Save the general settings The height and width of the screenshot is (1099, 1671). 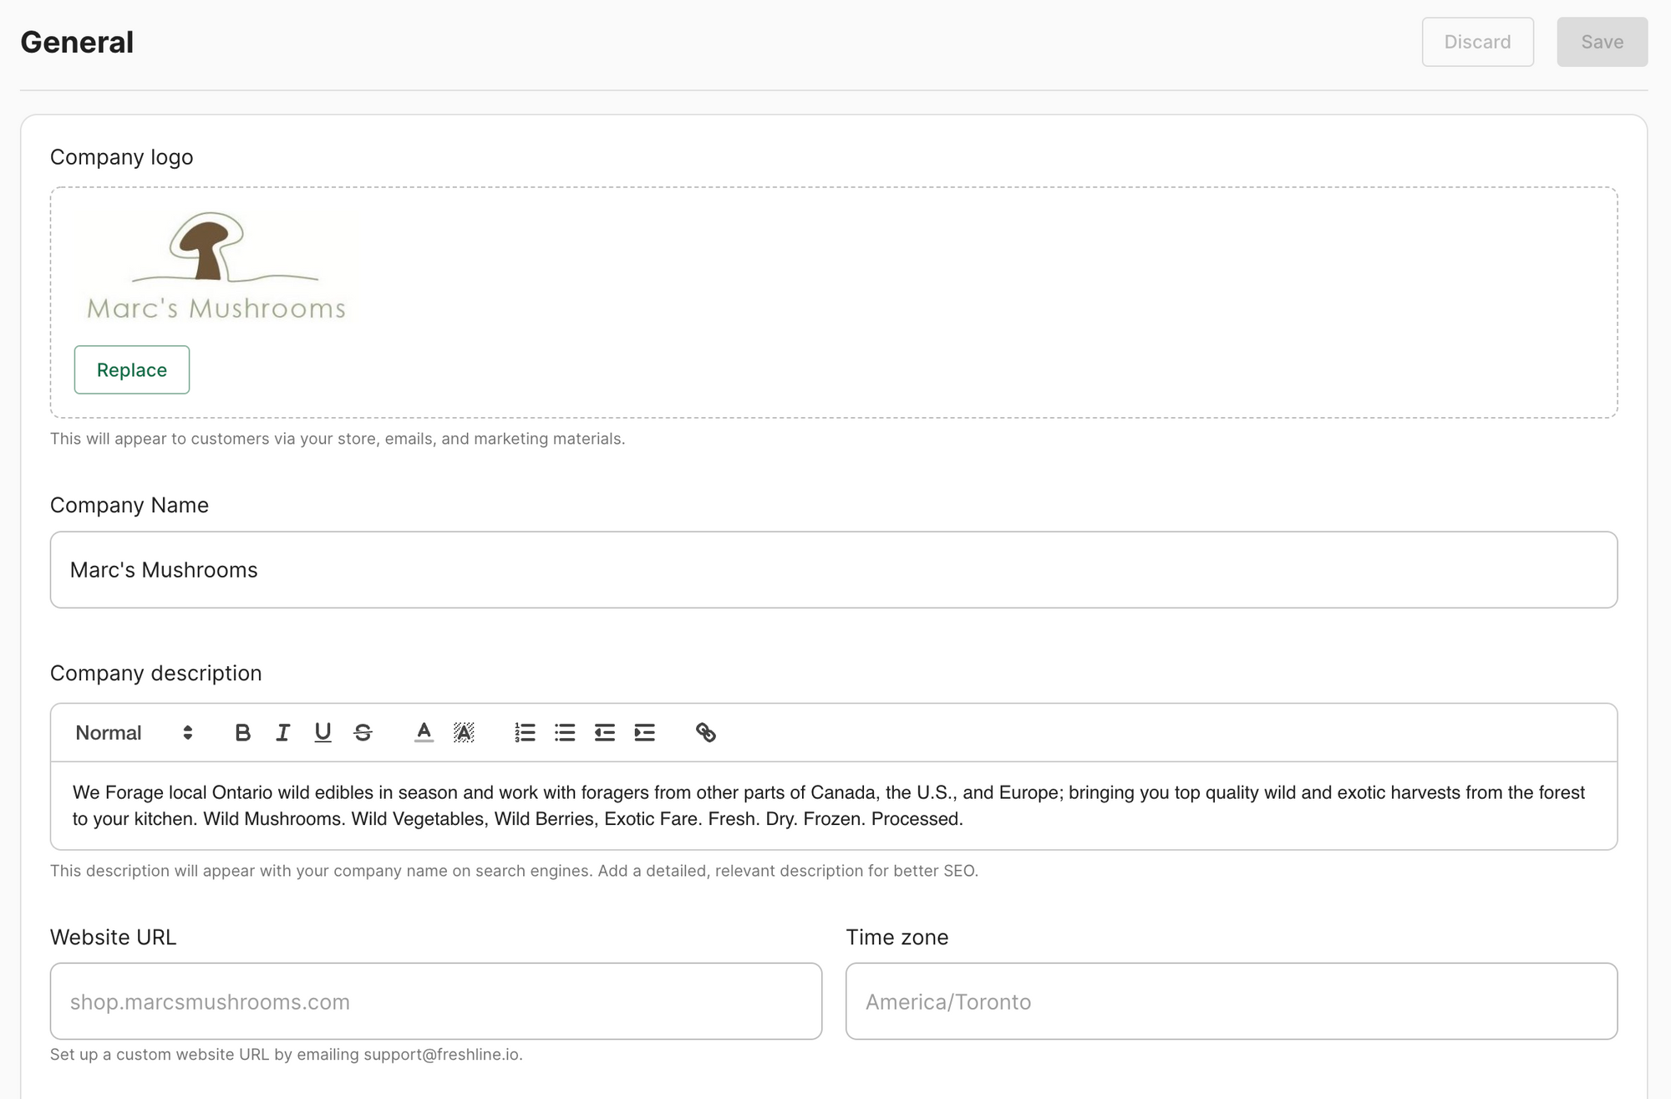pyautogui.click(x=1602, y=42)
